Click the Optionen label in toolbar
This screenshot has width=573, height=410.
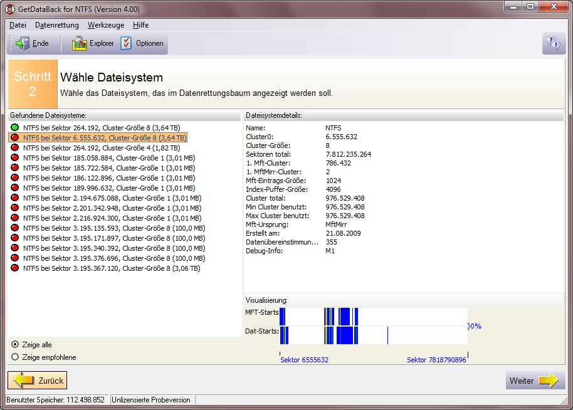pyautogui.click(x=149, y=43)
